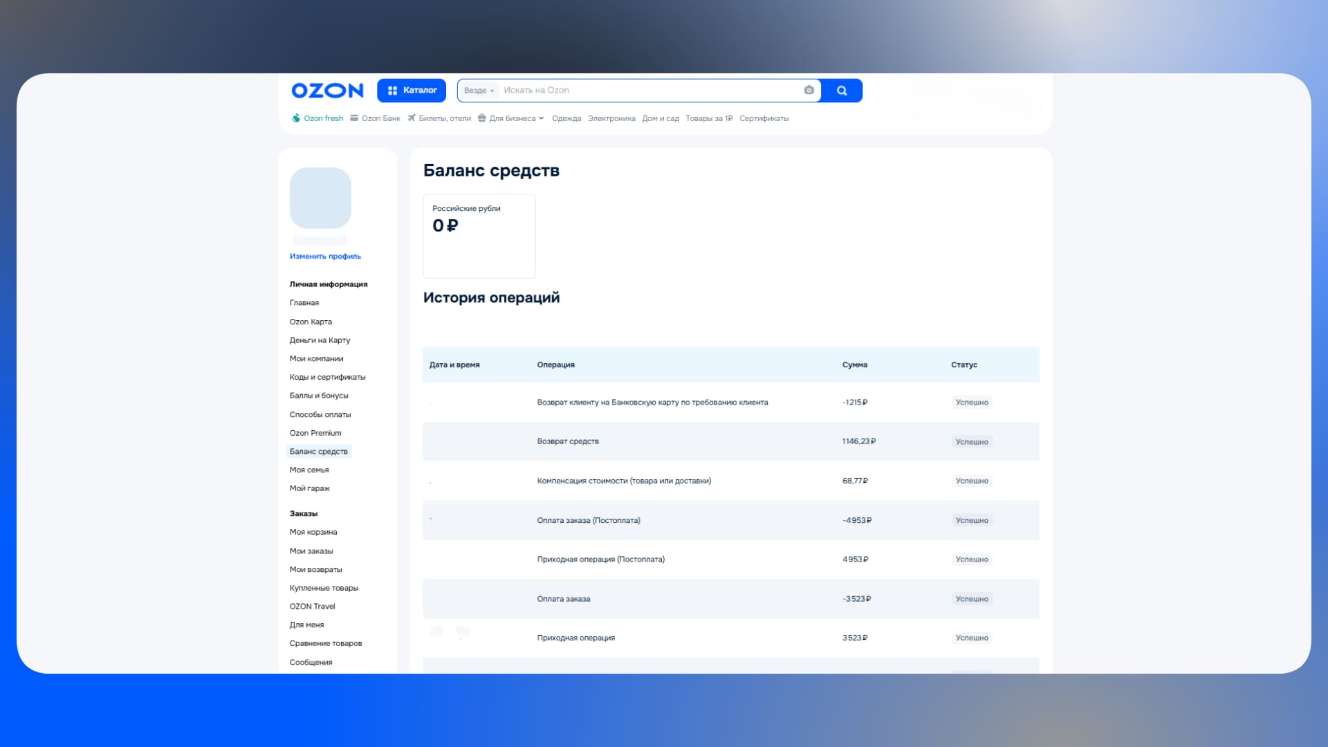
Task: Go to Билеты, отели
Action: [x=439, y=118]
